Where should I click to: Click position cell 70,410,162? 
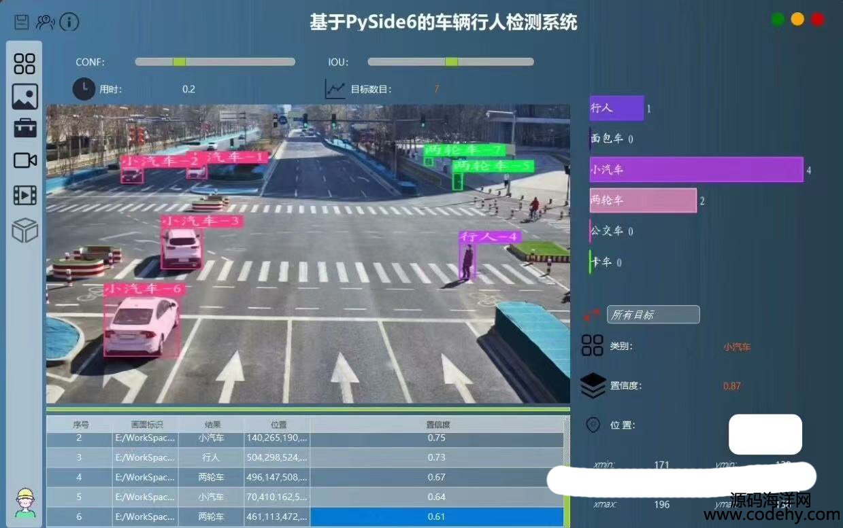(278, 497)
